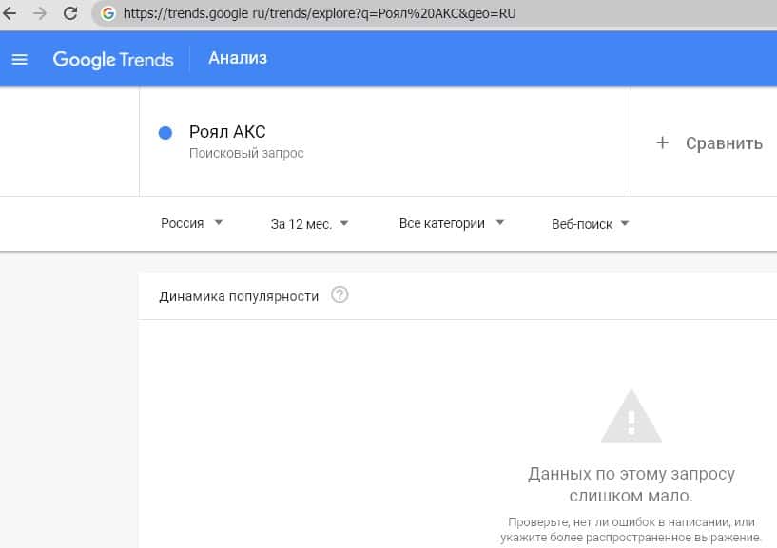Screen dimensions: 777x548
Task: Click the Роял АКС search term field
Action: coord(227,133)
